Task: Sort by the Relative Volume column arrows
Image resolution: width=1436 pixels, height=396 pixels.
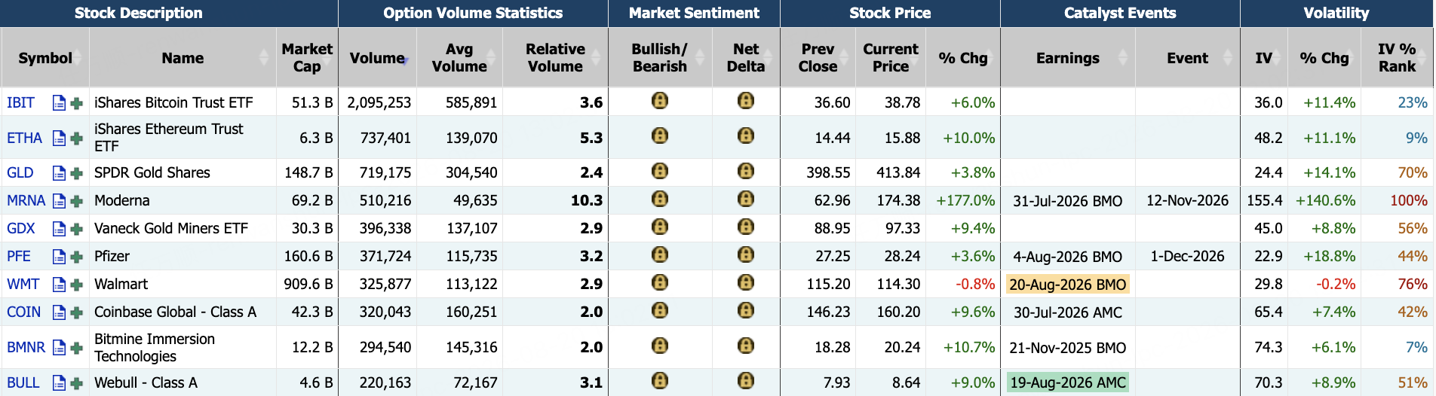Action: click(x=596, y=58)
